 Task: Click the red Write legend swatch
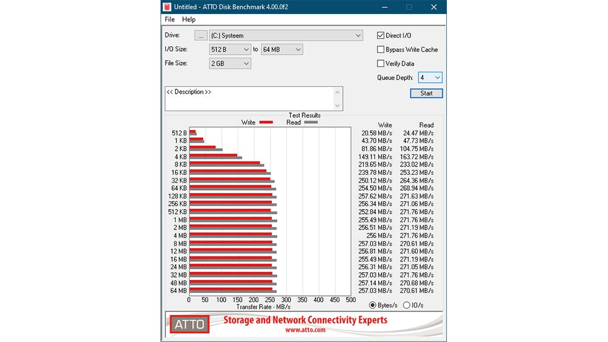266,122
